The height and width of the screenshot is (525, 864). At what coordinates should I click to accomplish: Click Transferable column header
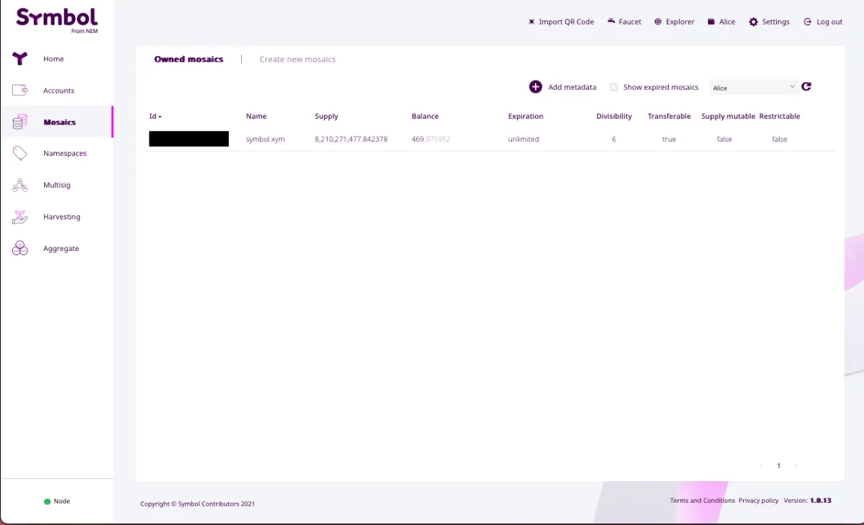[669, 117]
